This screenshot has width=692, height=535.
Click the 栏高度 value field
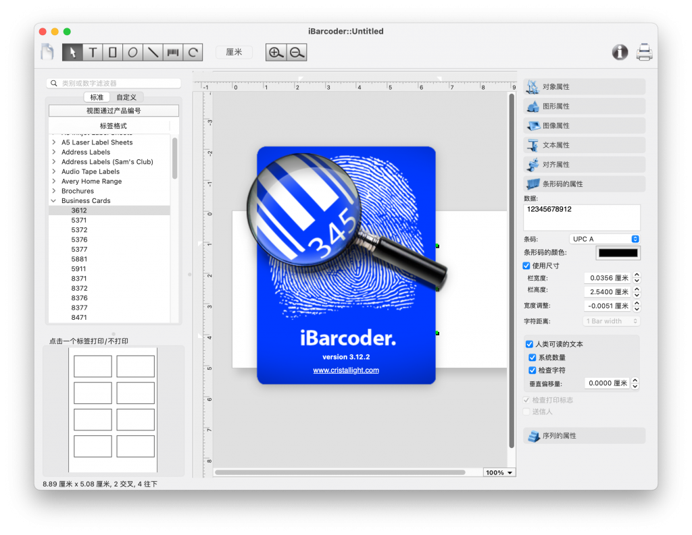(x=608, y=291)
